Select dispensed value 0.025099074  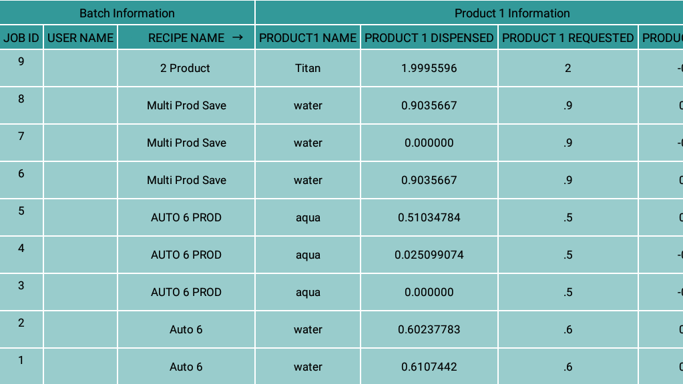pyautogui.click(x=429, y=255)
